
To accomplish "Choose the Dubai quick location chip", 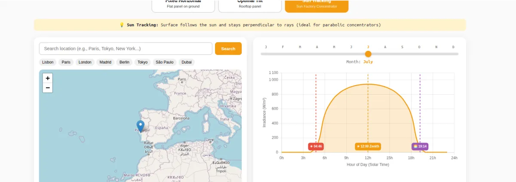I will click(x=187, y=62).
